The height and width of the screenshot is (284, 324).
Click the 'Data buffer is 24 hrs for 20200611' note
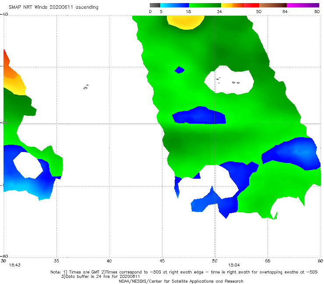click(100, 277)
